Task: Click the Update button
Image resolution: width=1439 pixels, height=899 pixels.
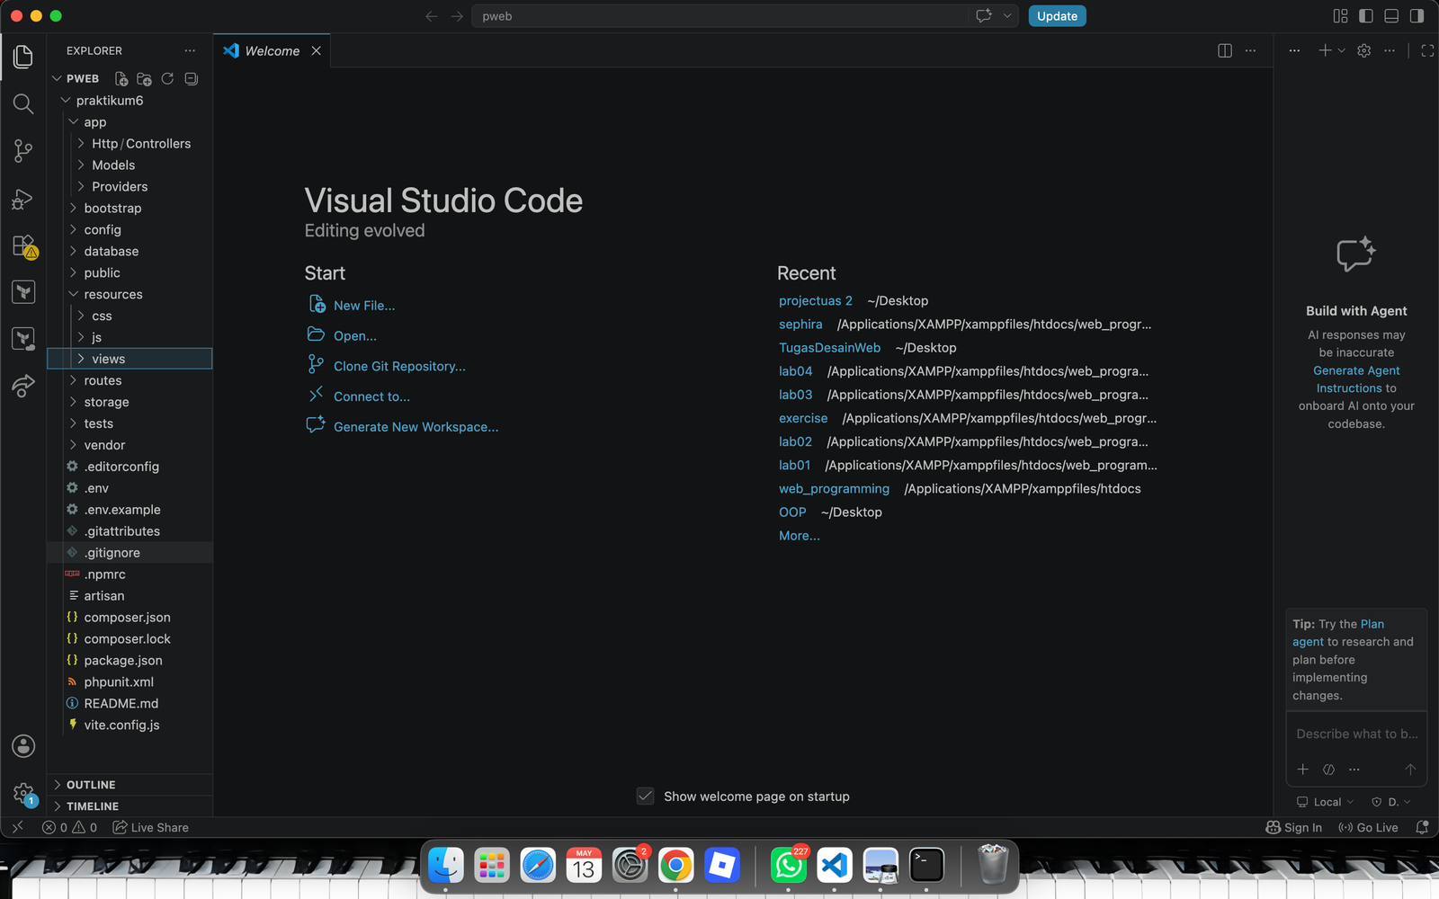Action: (1057, 16)
